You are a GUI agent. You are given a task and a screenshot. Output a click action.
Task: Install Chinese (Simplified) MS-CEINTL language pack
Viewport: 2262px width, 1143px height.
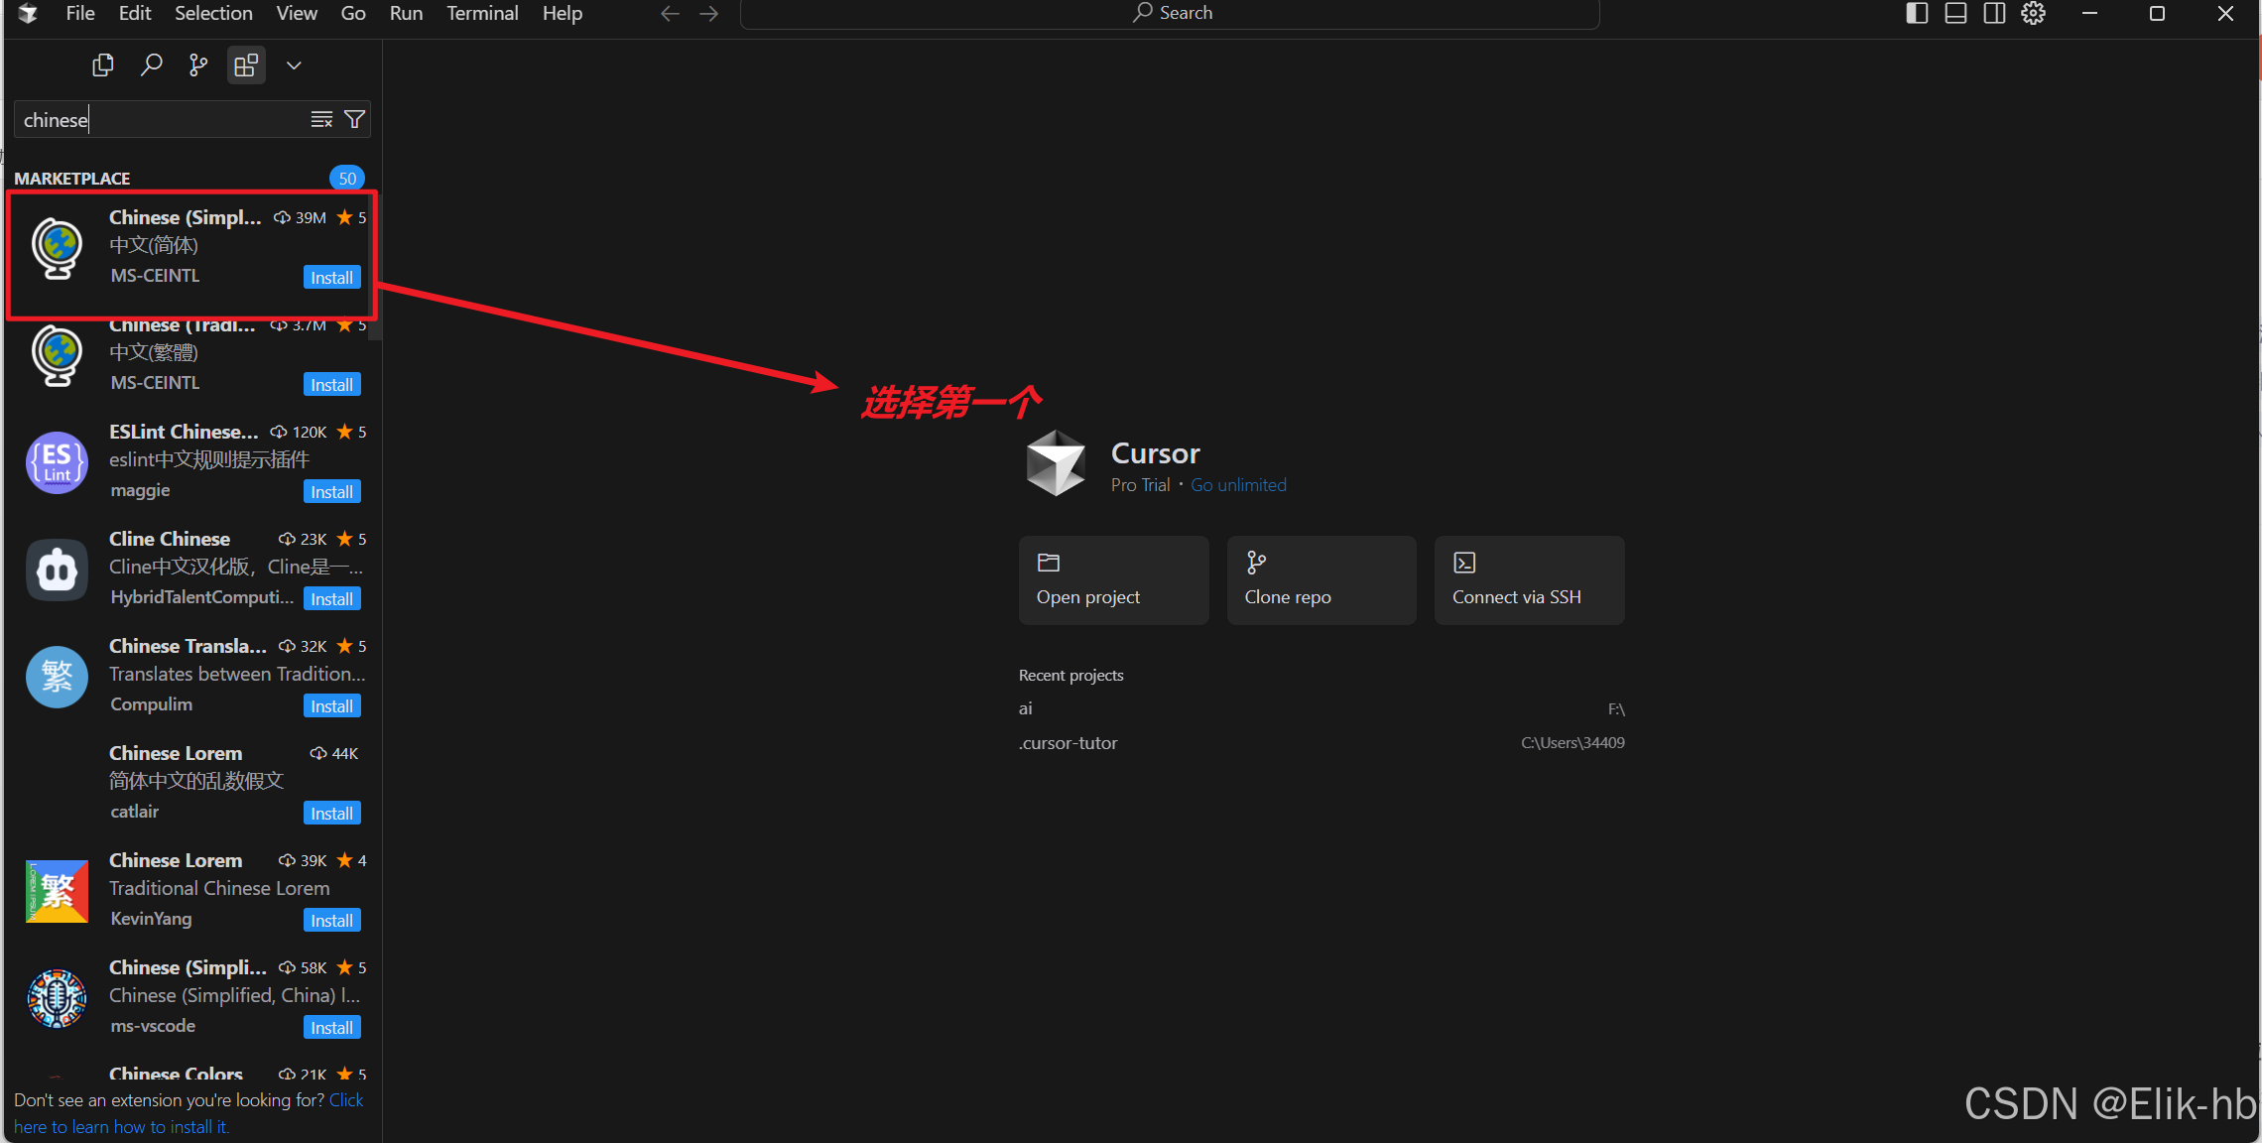point(331,278)
